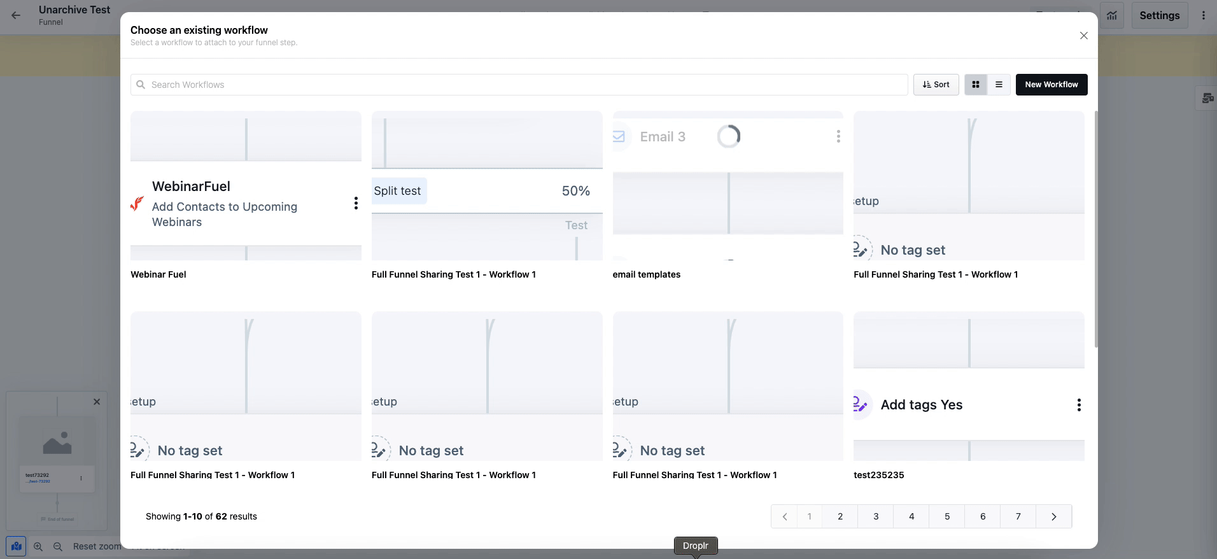Select the email templates workflow card

[728, 186]
